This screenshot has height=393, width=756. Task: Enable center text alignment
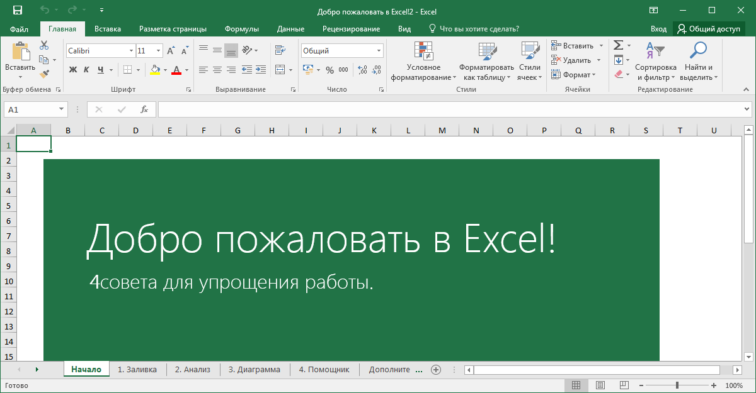pos(217,70)
